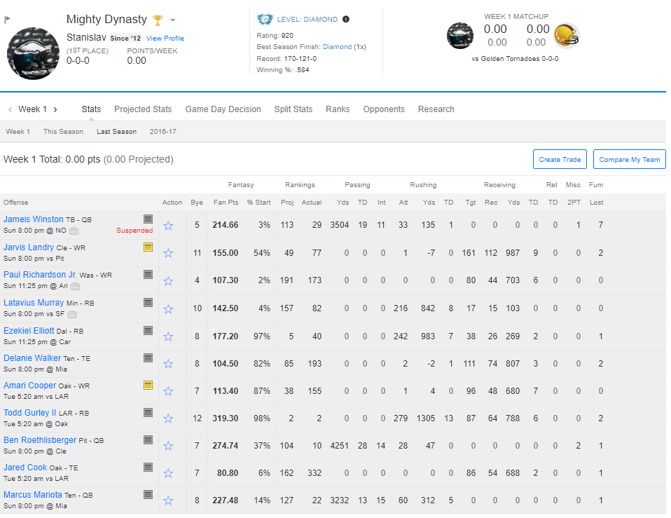
Task: Toggle the watch star for Jarvis Landry
Action: click(169, 254)
